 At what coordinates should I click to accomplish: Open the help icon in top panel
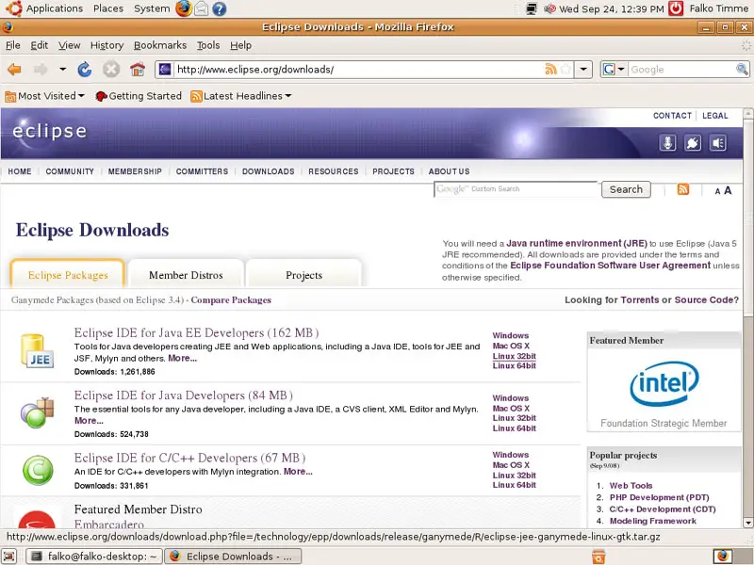coord(220,8)
